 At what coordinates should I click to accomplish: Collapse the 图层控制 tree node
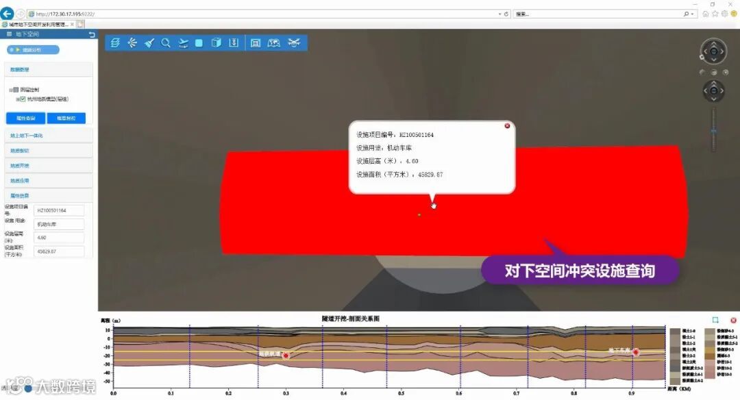pos(10,90)
